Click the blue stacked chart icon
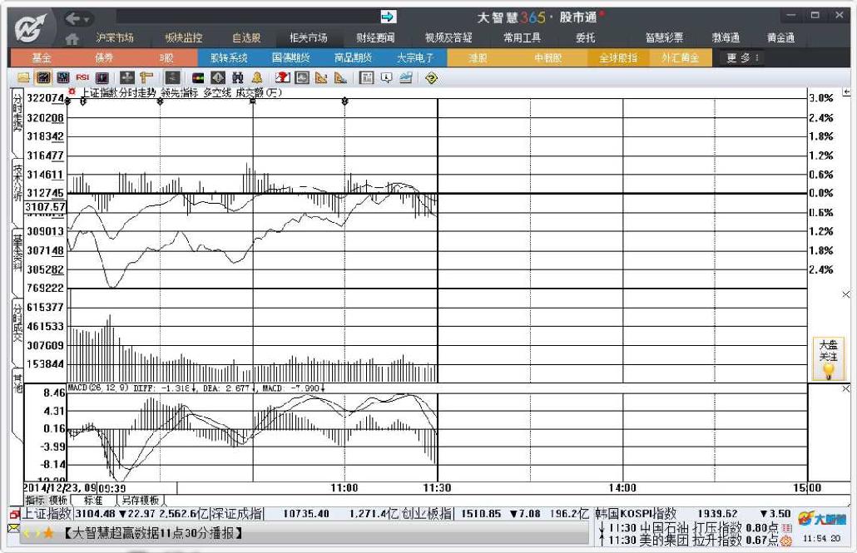857x553 pixels. (x=405, y=78)
